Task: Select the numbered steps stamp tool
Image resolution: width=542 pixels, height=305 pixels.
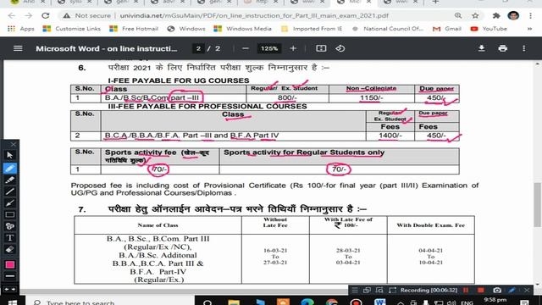Action: coord(9,226)
